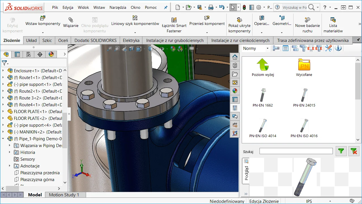Click the Section View icon

coord(132,49)
